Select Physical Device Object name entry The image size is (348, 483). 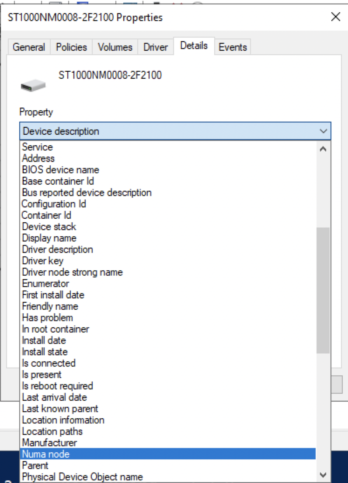[168, 477]
